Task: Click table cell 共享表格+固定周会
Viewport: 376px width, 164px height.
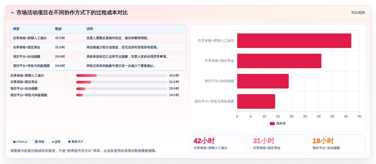Action: [x=26, y=48]
